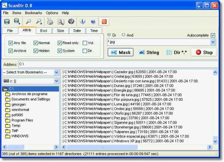
Task: Switch to the Date tab
Action: [77, 31]
